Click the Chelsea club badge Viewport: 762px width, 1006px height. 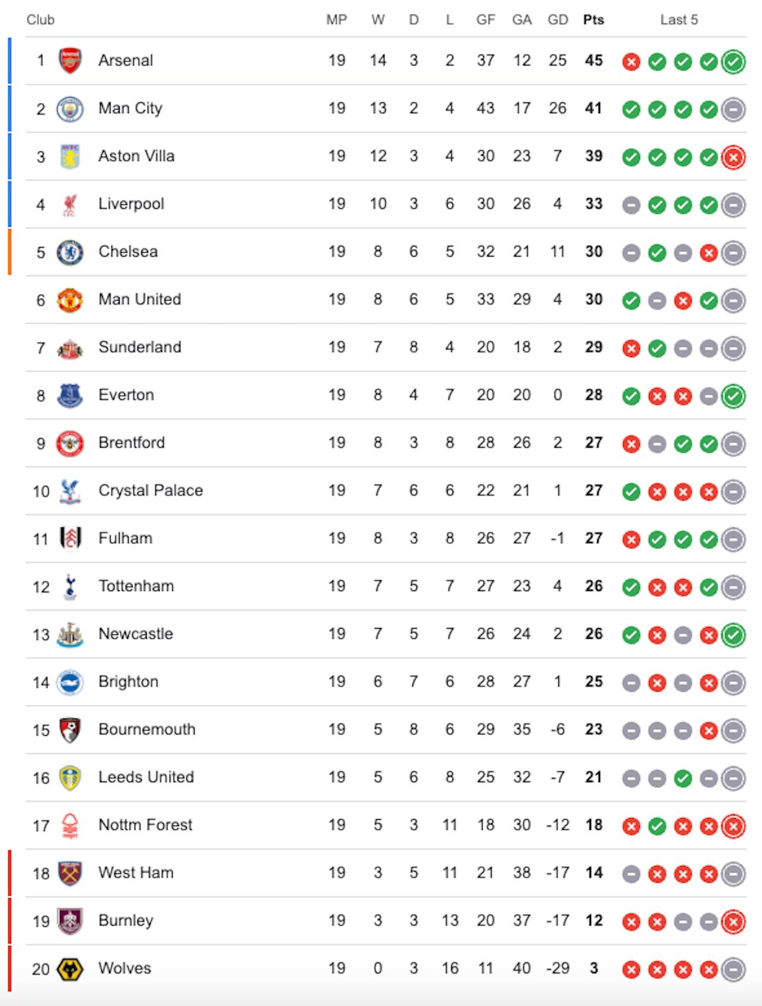pyautogui.click(x=70, y=252)
